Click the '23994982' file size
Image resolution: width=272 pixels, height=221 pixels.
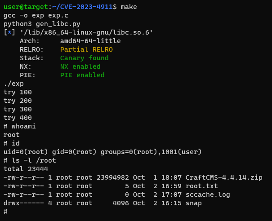pyautogui.click(x=113, y=177)
